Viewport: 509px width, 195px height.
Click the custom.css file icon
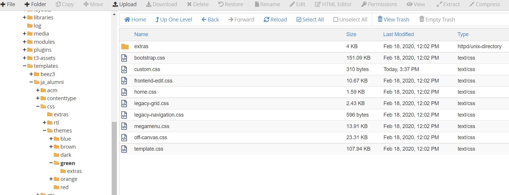point(124,69)
